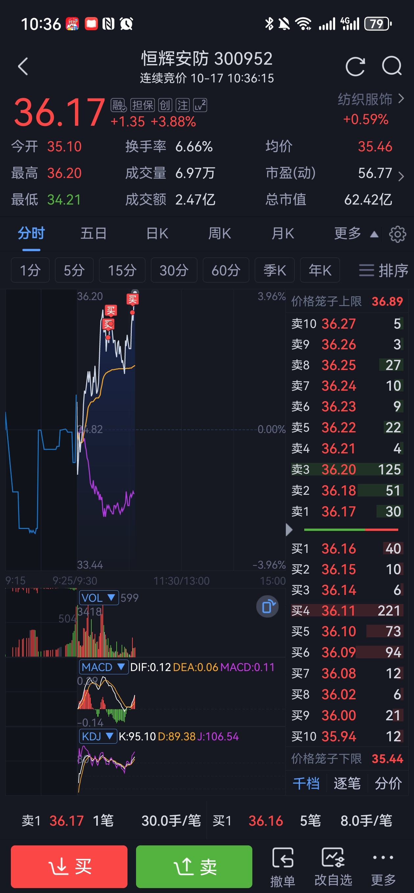The height and width of the screenshot is (893, 414).
Task: Select 30分 chart period
Action: [174, 270]
